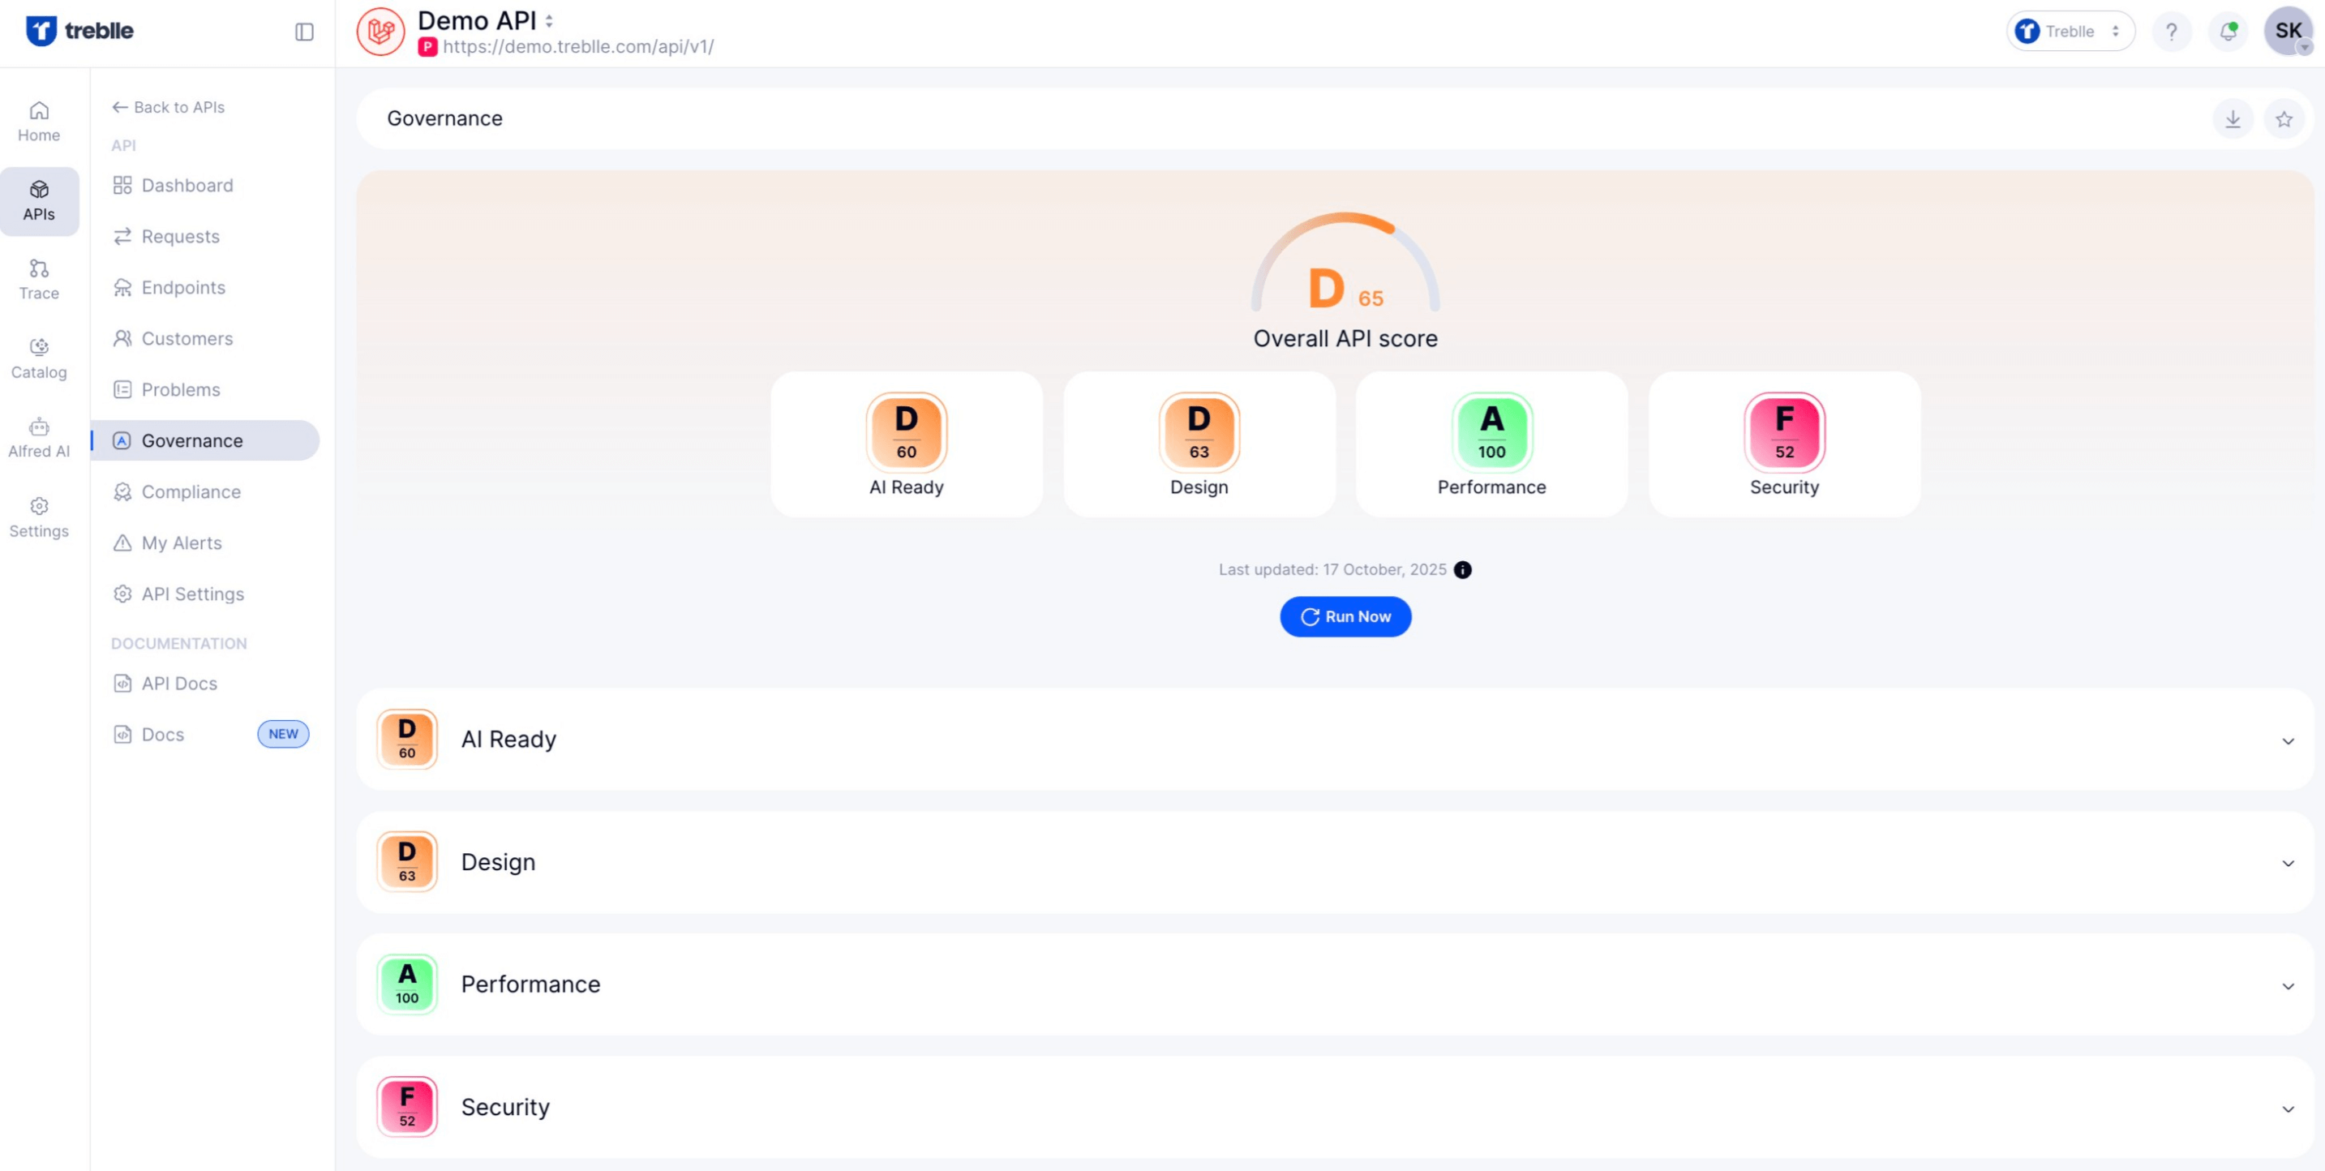The image size is (2325, 1171).
Task: Go Back to APIs
Action: (x=168, y=106)
